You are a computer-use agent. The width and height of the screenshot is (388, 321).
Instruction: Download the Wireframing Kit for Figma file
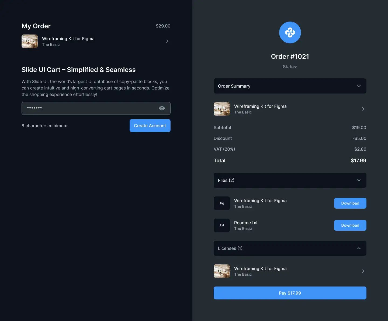point(350,203)
